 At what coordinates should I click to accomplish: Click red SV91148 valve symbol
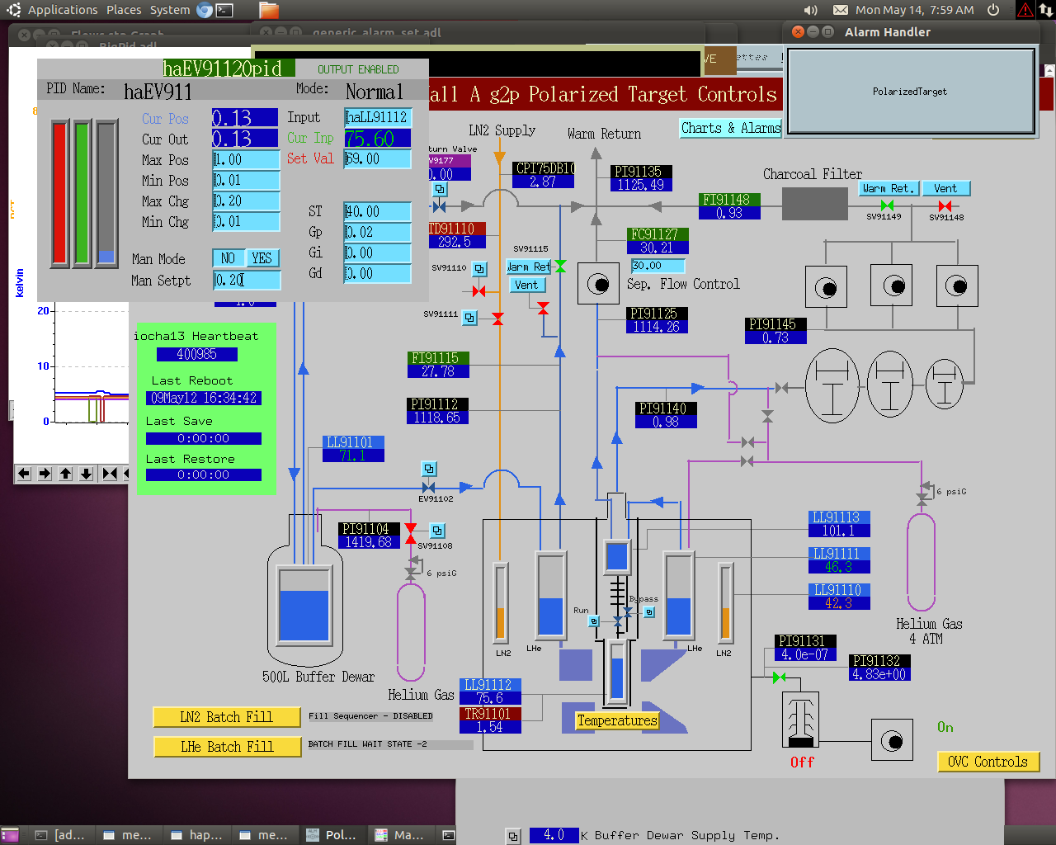(x=945, y=205)
